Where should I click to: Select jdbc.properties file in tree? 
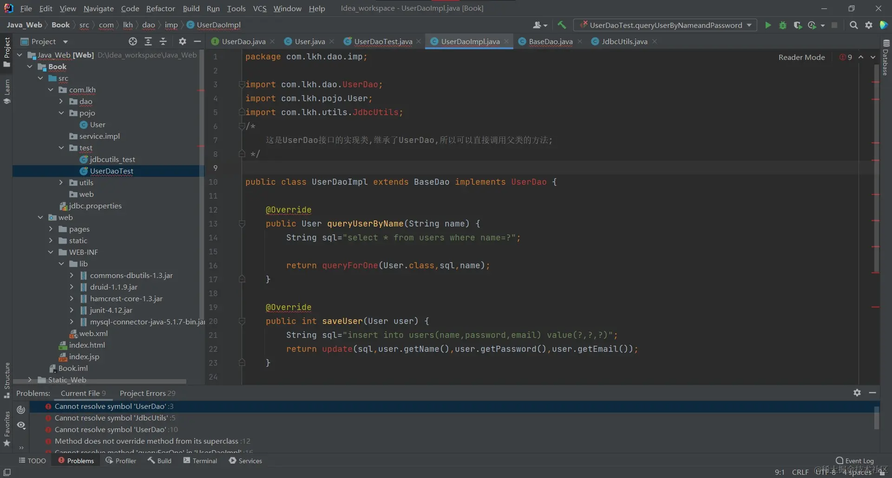coord(95,206)
